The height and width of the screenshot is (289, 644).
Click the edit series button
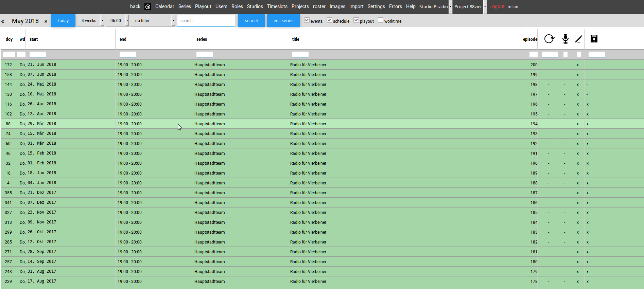pyautogui.click(x=283, y=21)
